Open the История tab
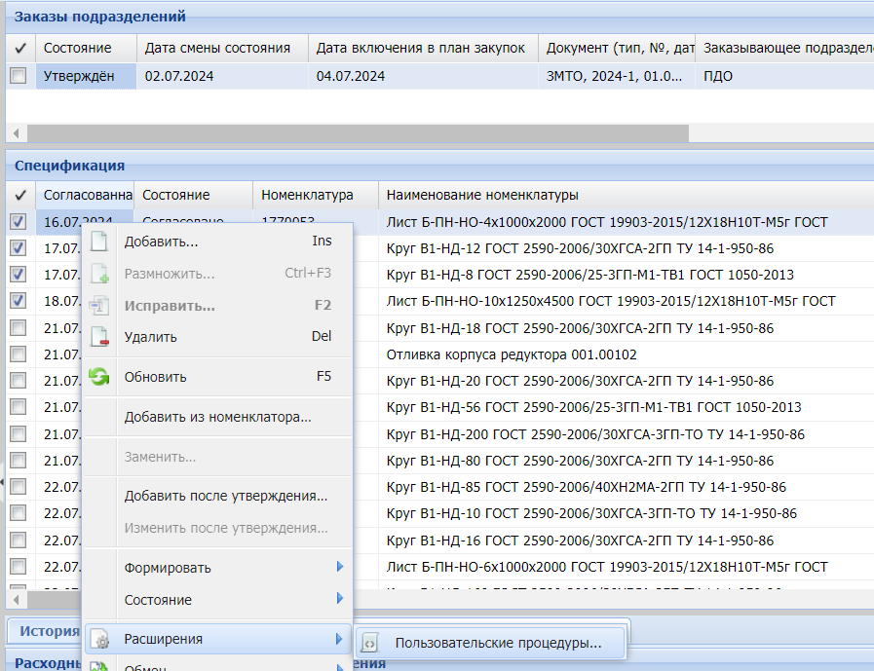874x671 pixels. click(x=49, y=631)
